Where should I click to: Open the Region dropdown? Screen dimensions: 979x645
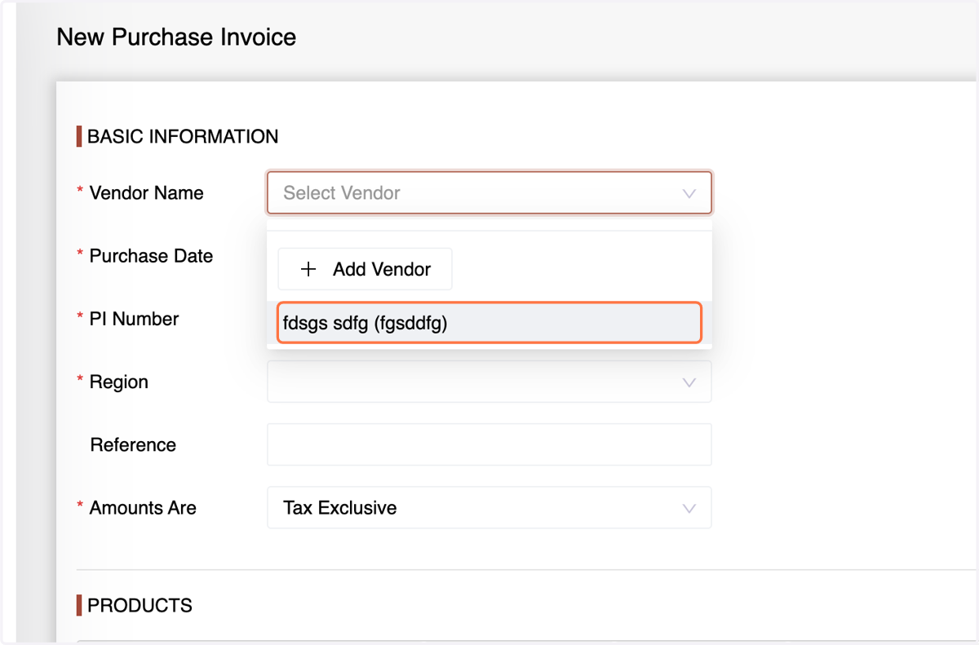(489, 382)
